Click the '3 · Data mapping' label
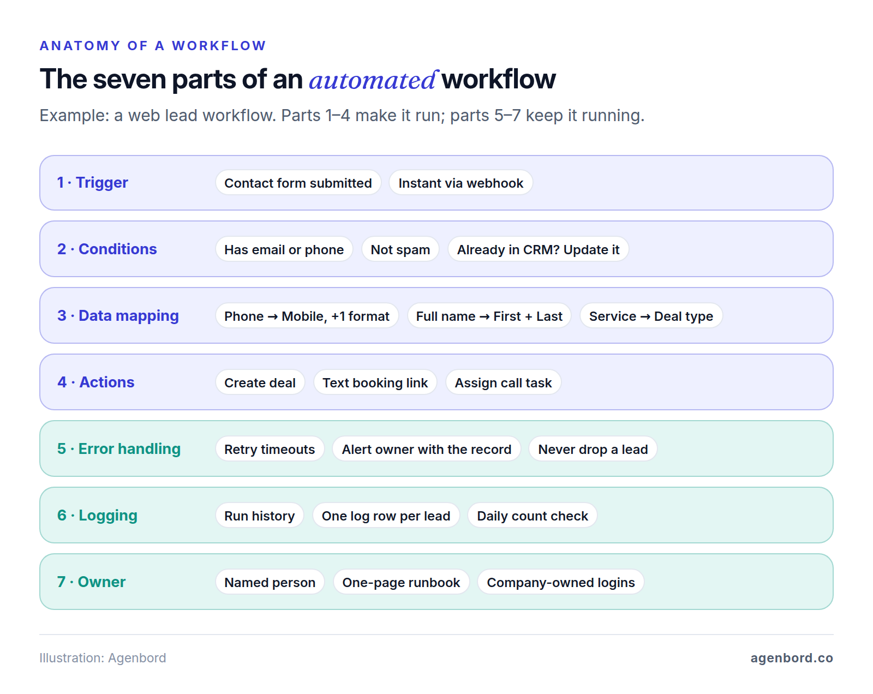The width and height of the screenshot is (873, 694). pos(118,315)
